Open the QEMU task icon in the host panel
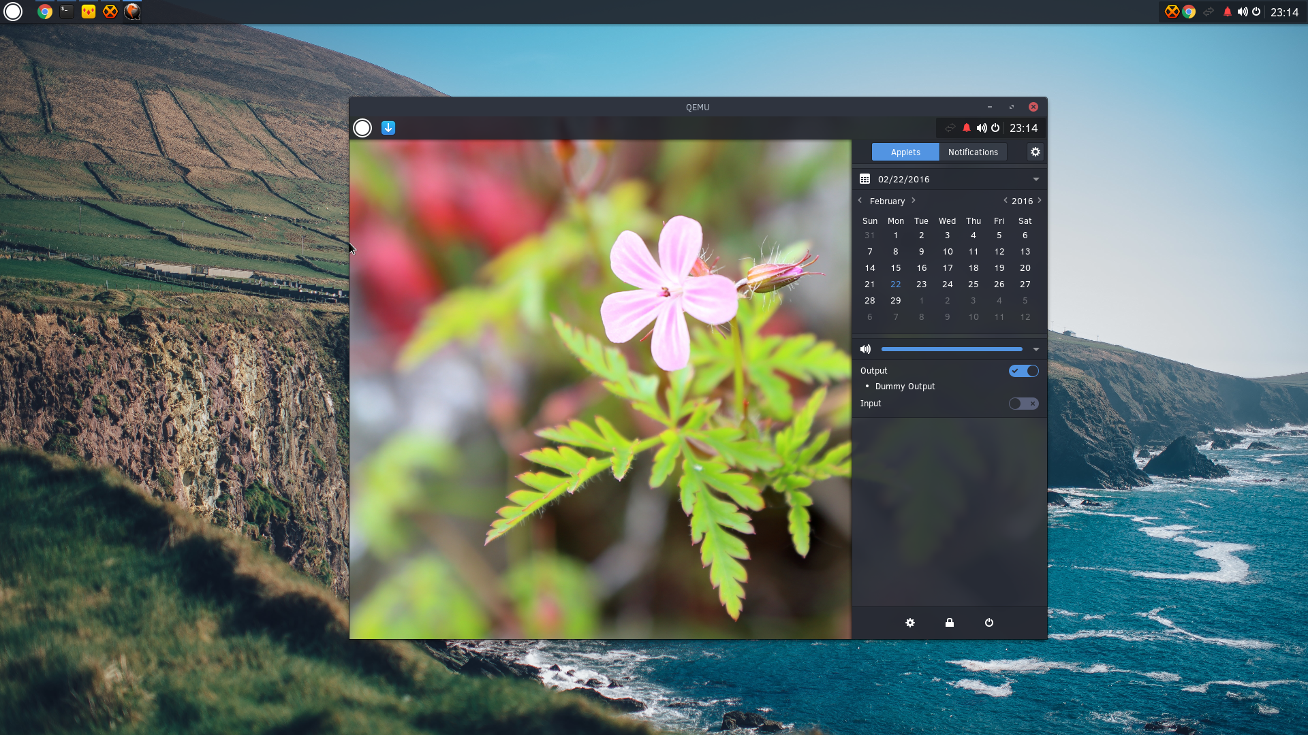The height and width of the screenshot is (735, 1308). coord(132,12)
